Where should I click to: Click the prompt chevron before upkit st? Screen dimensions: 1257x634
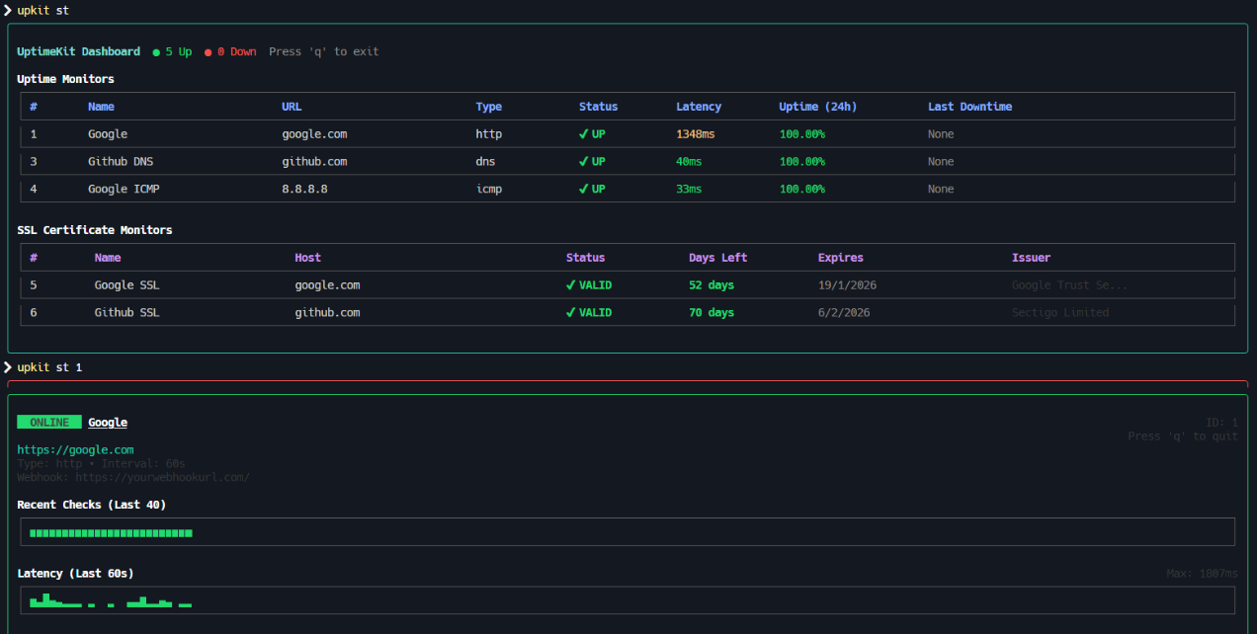point(8,10)
